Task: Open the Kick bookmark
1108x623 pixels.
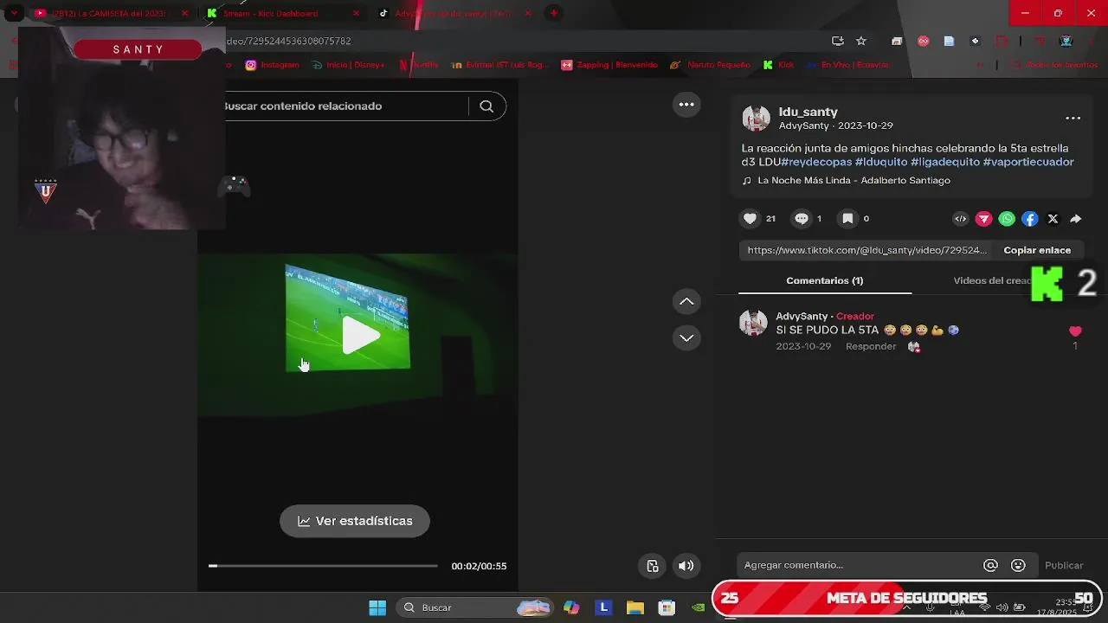Action: (x=778, y=65)
